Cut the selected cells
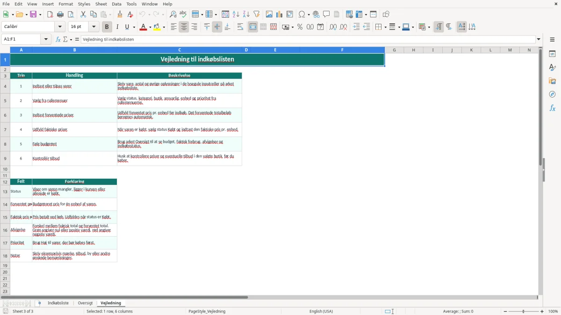Viewport: 561px width, 315px height. click(83, 14)
